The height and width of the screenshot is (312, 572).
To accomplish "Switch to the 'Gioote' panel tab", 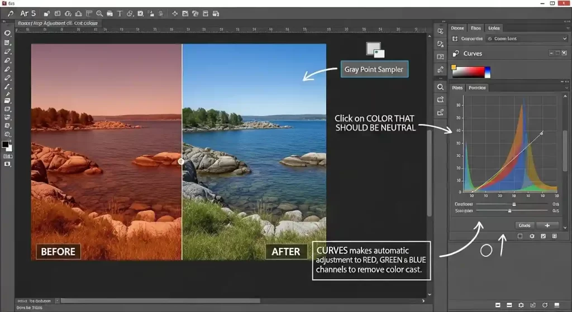I will point(457,28).
